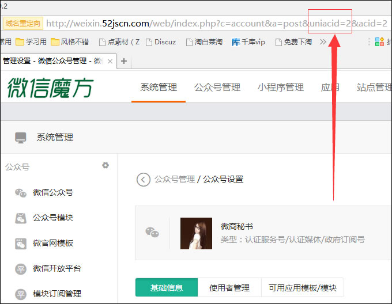Click the 千库vip bookmark icon
This screenshot has width=392, height=304.
point(236,42)
